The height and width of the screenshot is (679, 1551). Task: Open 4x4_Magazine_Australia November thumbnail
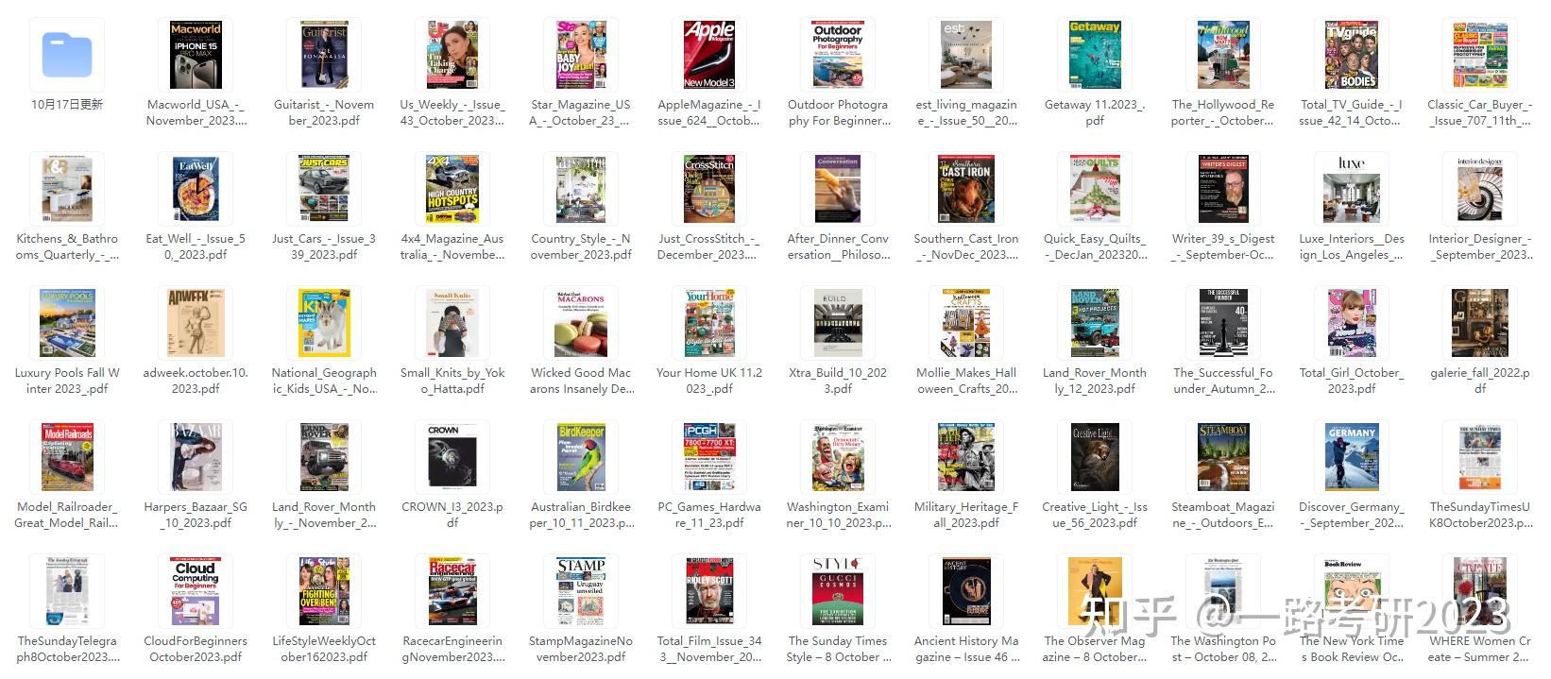click(452, 189)
